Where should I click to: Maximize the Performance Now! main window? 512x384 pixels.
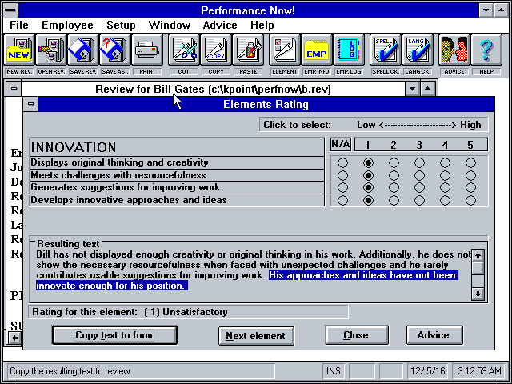(502, 10)
